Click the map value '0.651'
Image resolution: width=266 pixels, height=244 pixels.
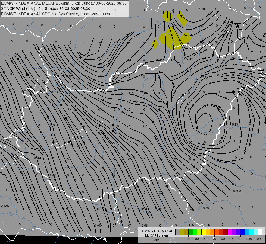(37, 158)
